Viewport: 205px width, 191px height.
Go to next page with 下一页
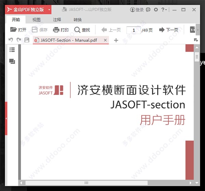pyautogui.click(x=168, y=30)
